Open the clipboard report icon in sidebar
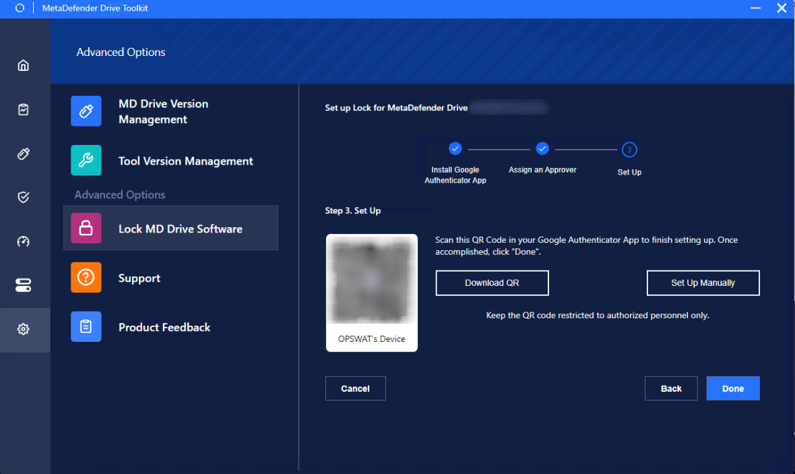 point(24,110)
